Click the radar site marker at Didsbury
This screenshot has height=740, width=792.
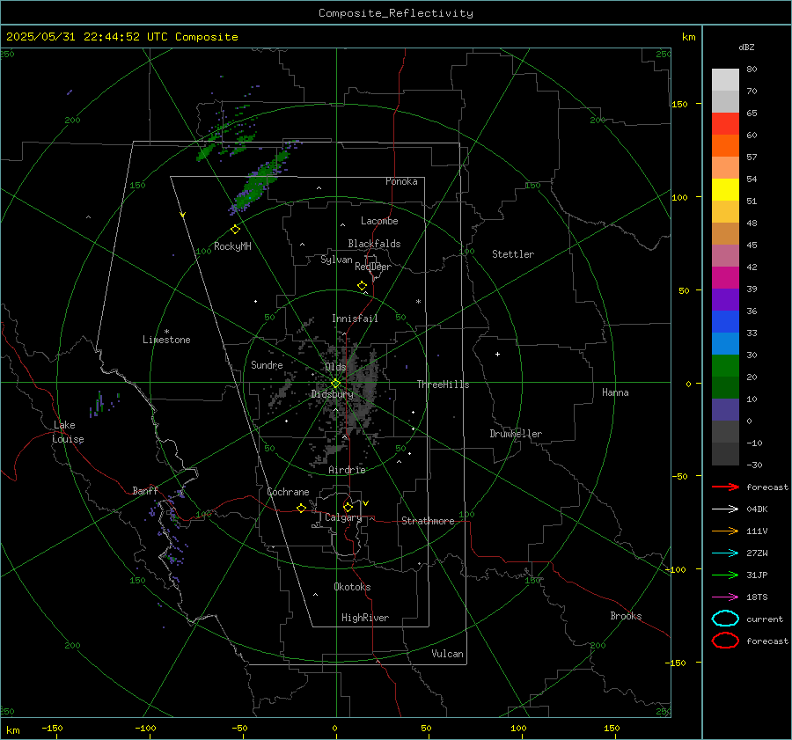(336, 384)
